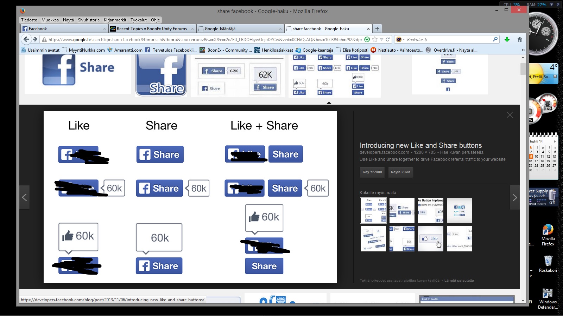The width and height of the screenshot is (563, 316).
Task: Click the calendar gadget's next month arrow
Action: point(555,141)
